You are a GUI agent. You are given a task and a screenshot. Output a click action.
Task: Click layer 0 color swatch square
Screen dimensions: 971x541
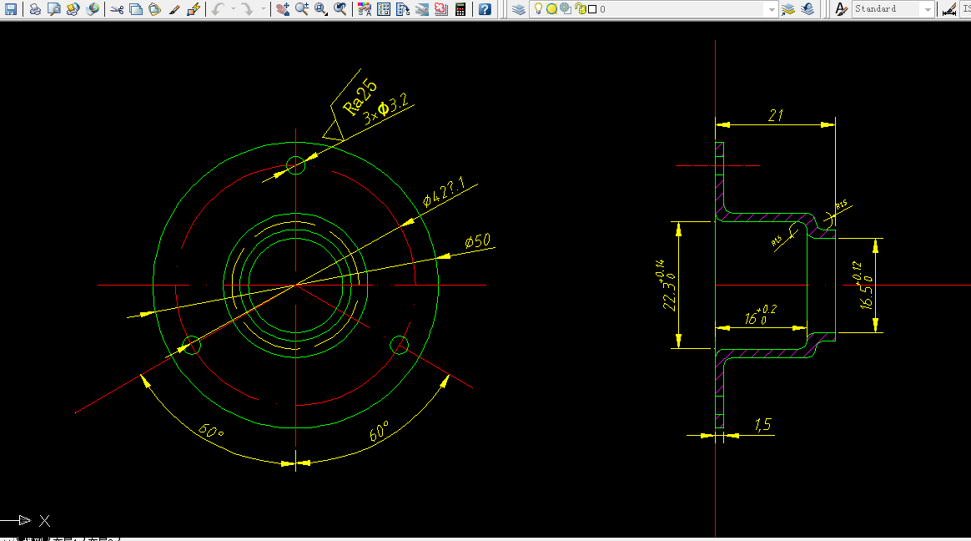pyautogui.click(x=592, y=9)
